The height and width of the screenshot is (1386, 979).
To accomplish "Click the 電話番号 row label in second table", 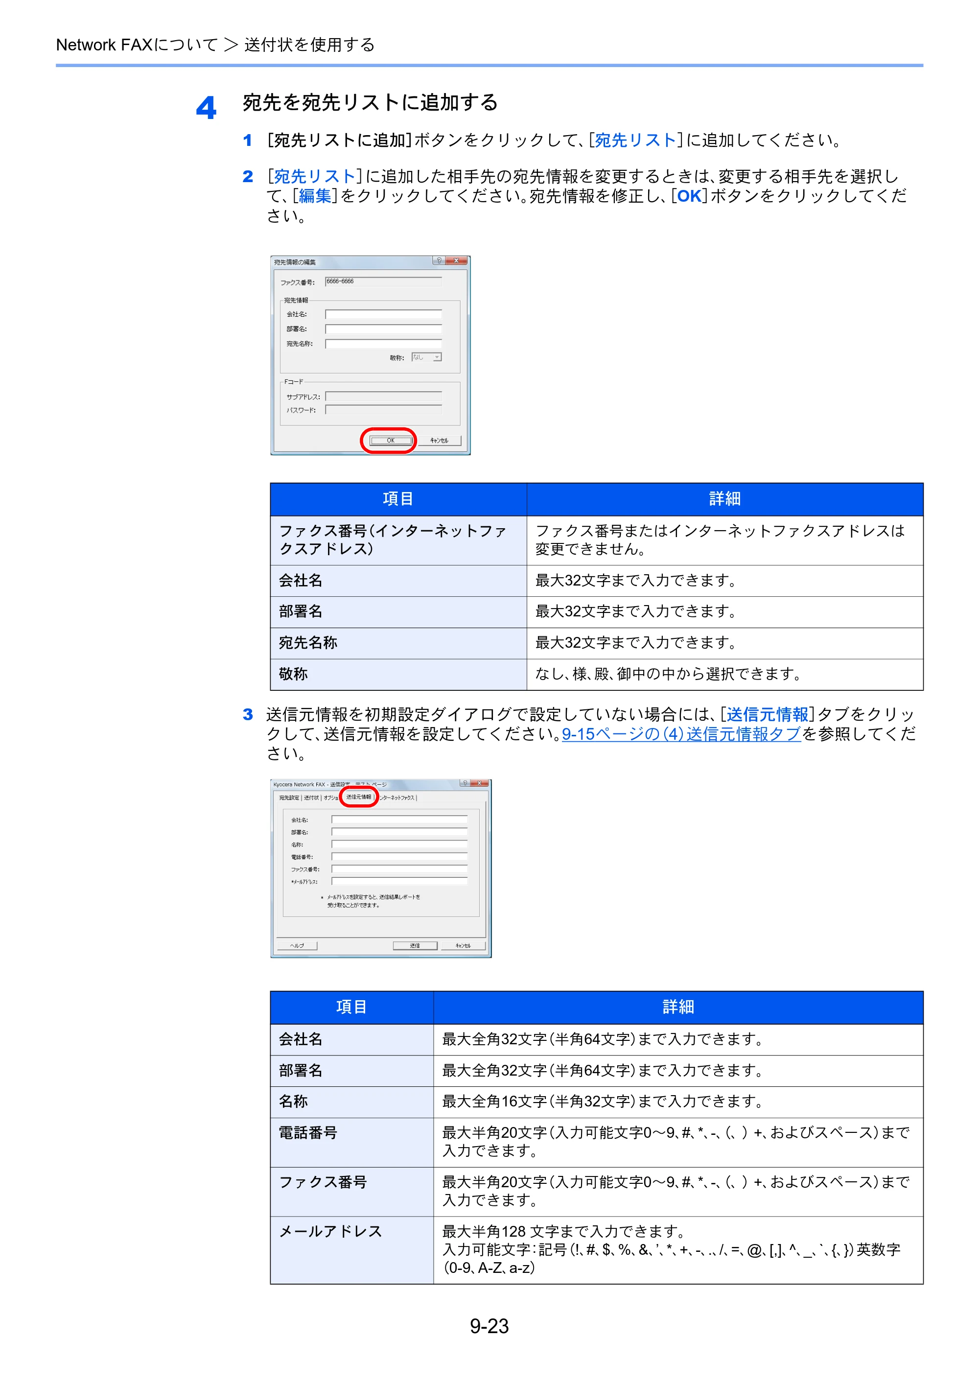I will [x=308, y=1132].
